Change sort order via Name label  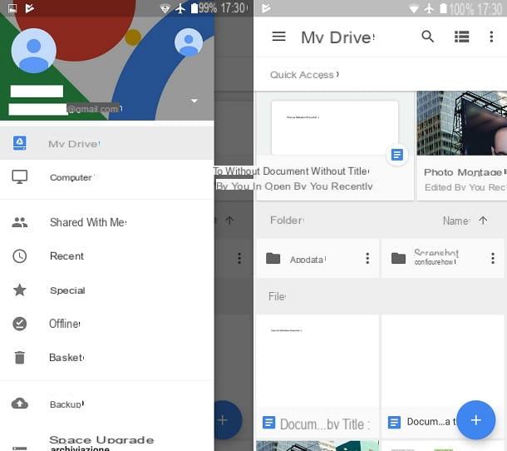tap(456, 221)
